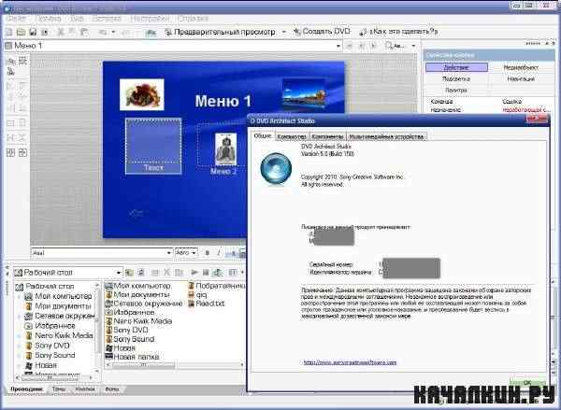Click the Как это сделать help button
Image resolution: width=561 pixels, height=410 pixels.
[398, 32]
